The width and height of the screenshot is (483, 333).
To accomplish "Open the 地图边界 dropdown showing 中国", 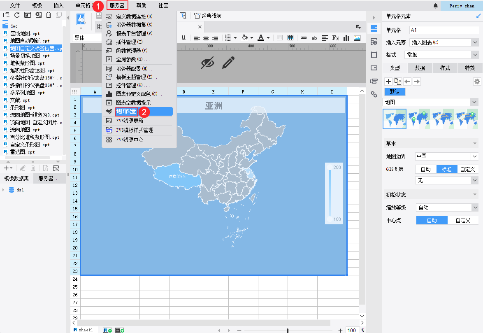I will [446, 156].
